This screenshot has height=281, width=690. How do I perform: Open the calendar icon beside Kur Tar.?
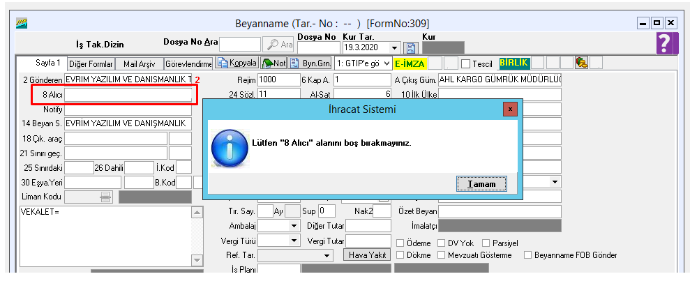click(x=412, y=47)
